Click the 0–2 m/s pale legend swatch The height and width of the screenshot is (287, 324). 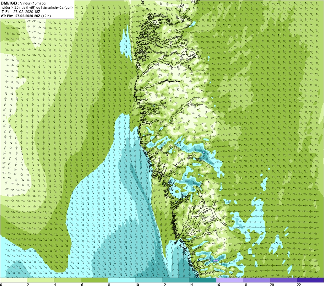click(x=14, y=280)
